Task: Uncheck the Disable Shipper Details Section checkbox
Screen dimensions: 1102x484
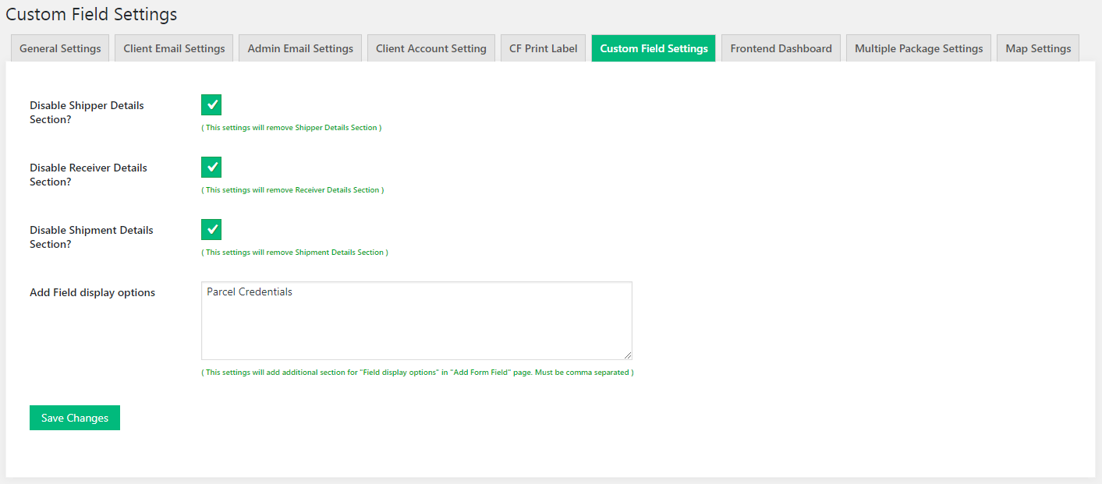Action: (x=211, y=105)
